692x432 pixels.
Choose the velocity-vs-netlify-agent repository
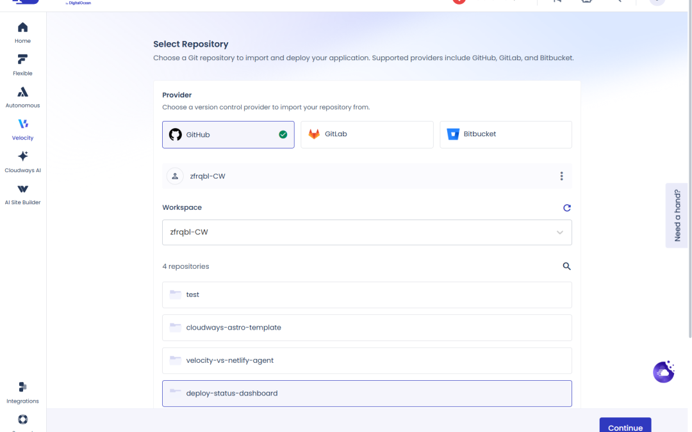pyautogui.click(x=367, y=360)
